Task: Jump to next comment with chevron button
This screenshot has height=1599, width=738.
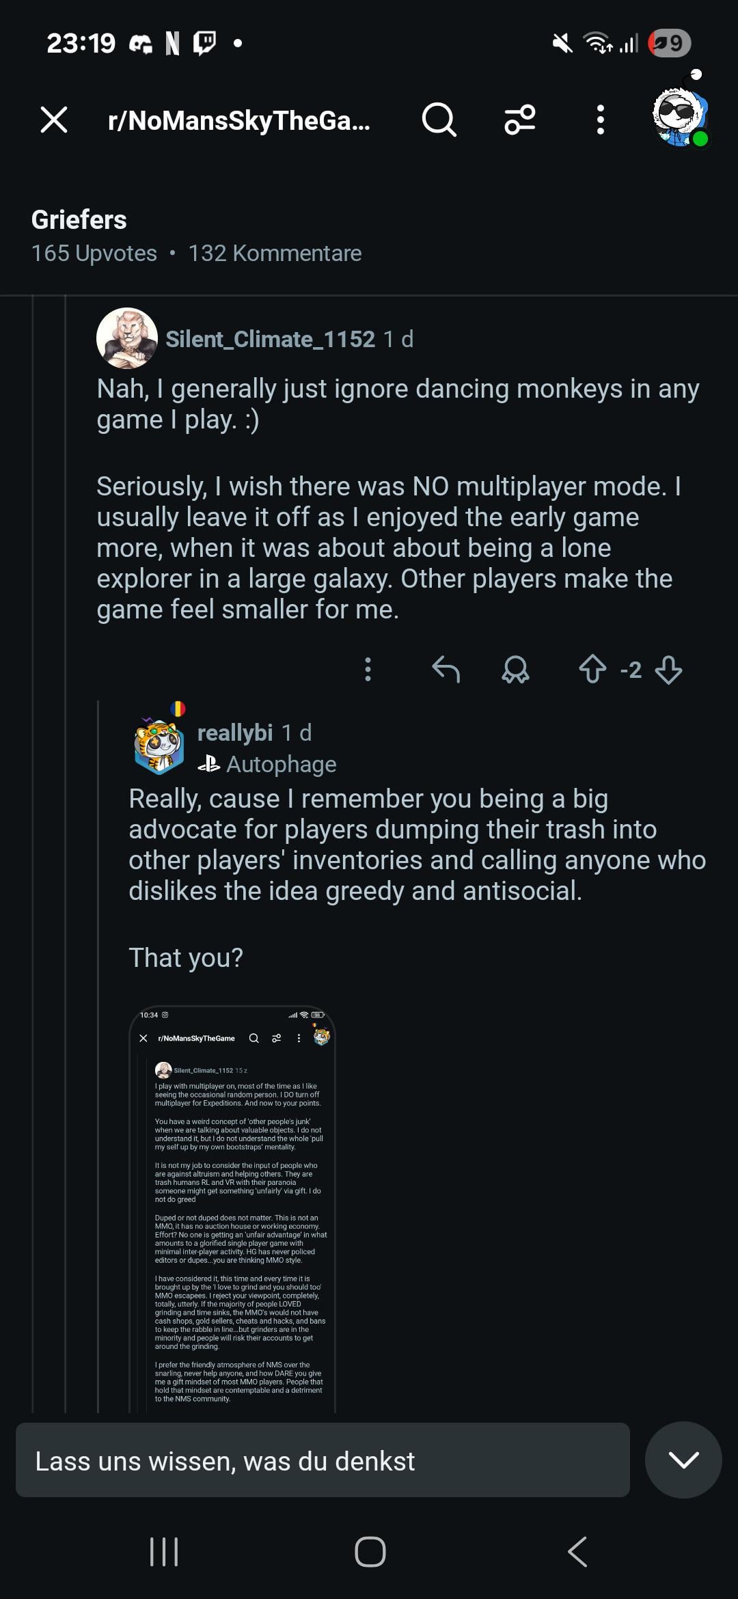Action: tap(683, 1460)
